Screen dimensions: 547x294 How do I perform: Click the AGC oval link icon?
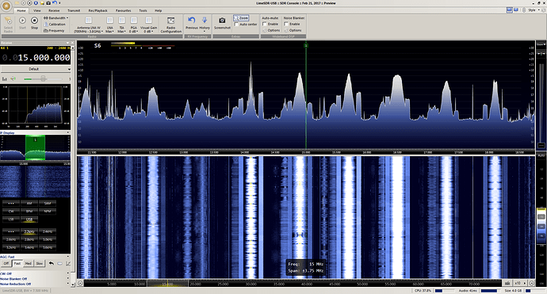(59, 263)
